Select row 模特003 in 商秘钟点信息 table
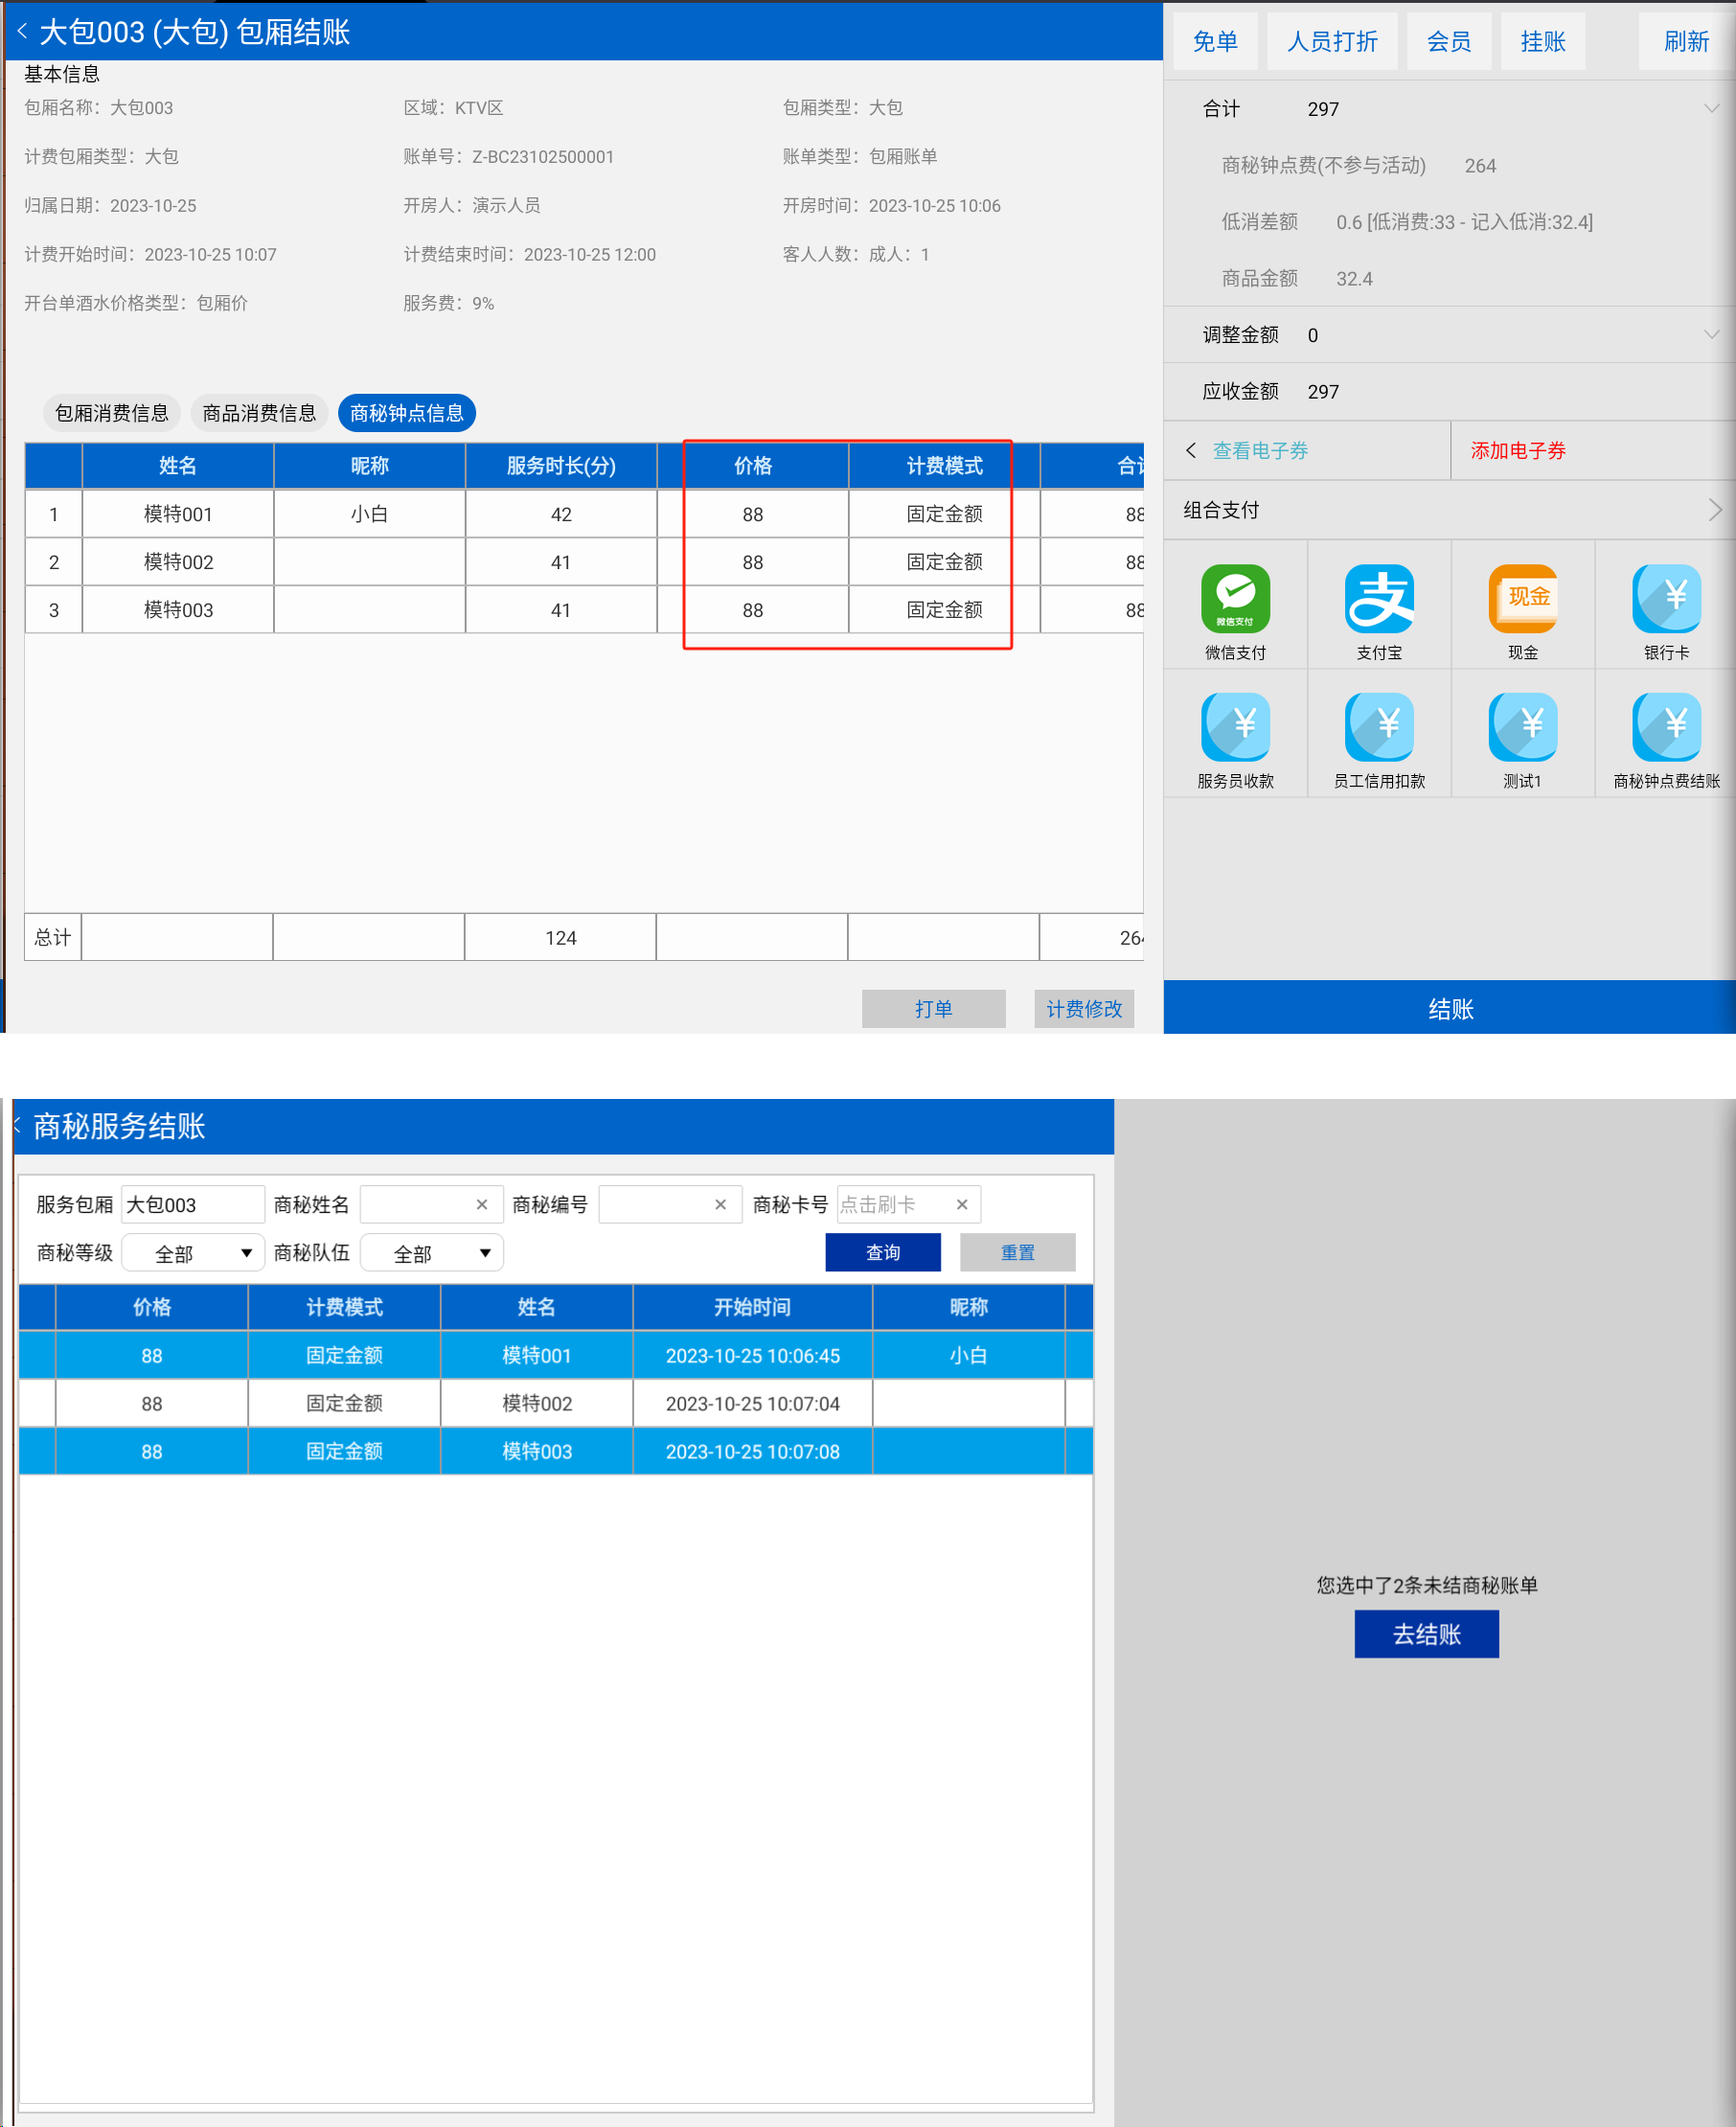The image size is (1736, 2127). [x=584, y=610]
